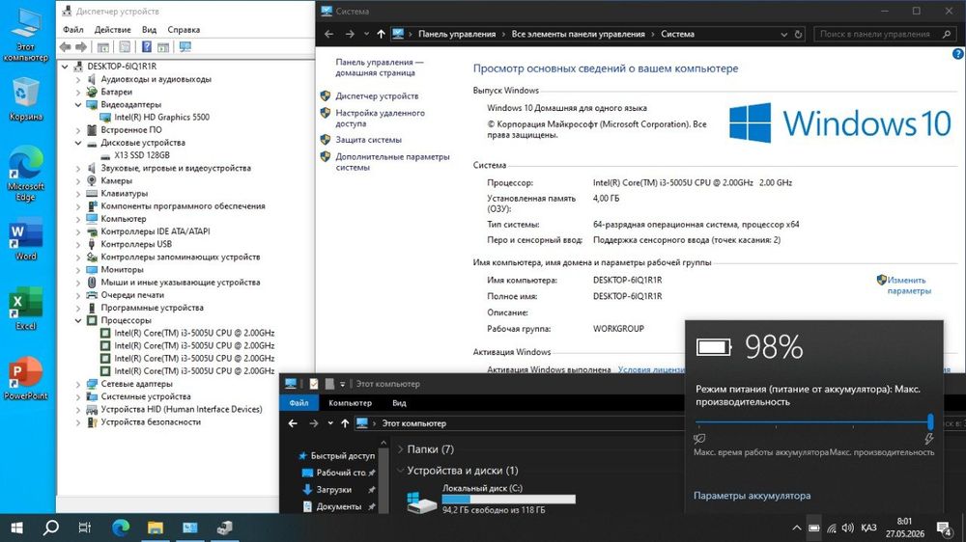Open the This Computer desktop icon
This screenshot has width=966, height=542.
pyautogui.click(x=25, y=35)
